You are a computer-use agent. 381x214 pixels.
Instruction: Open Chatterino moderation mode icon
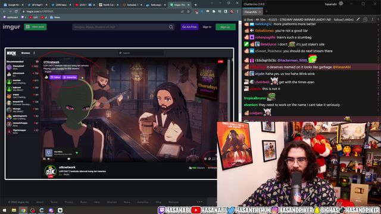365,20
